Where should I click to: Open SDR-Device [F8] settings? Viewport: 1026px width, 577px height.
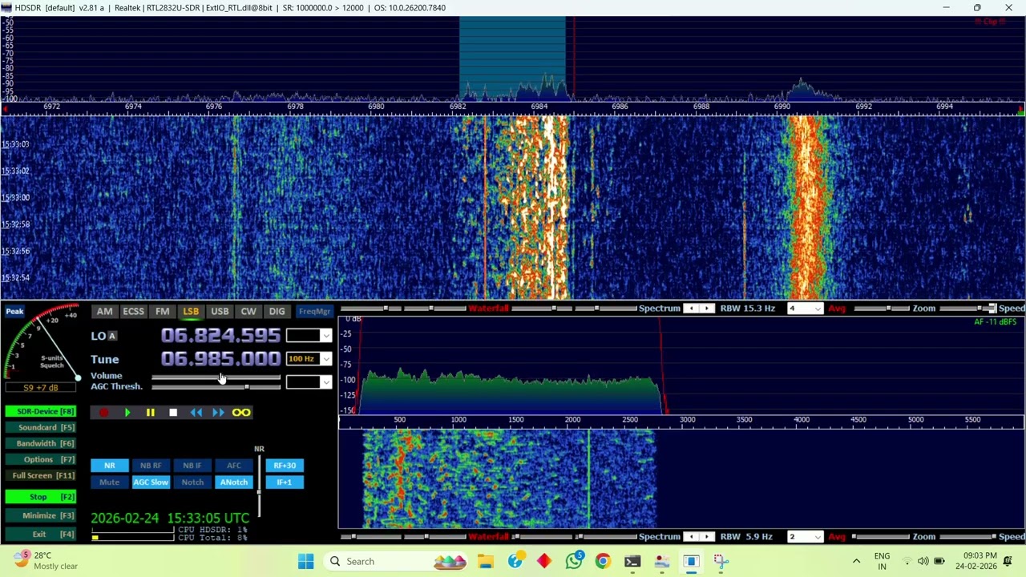tap(41, 411)
